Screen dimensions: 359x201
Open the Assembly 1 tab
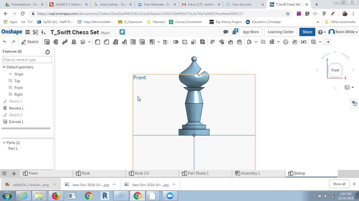[x=250, y=173]
